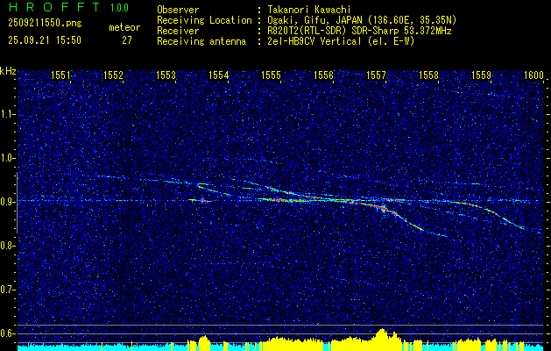551x351 pixels.
Task: Select the filename 2509211550.png
Action: tap(45, 23)
